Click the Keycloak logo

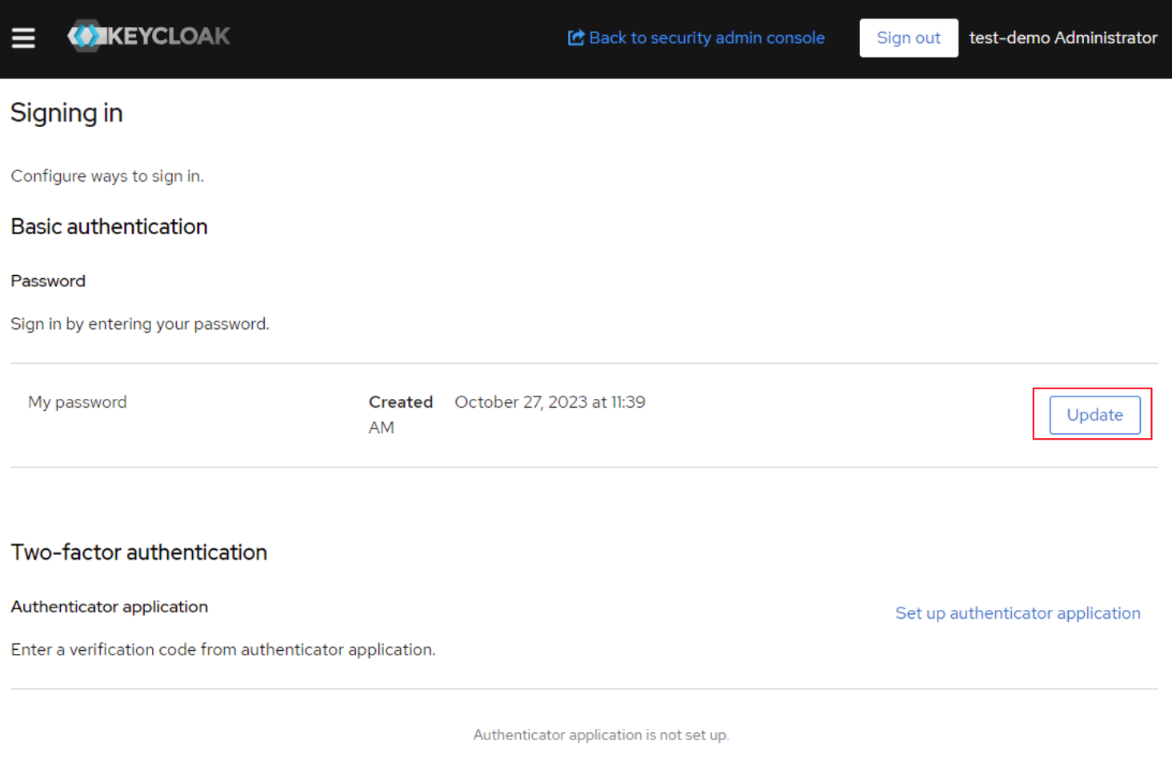149,36
